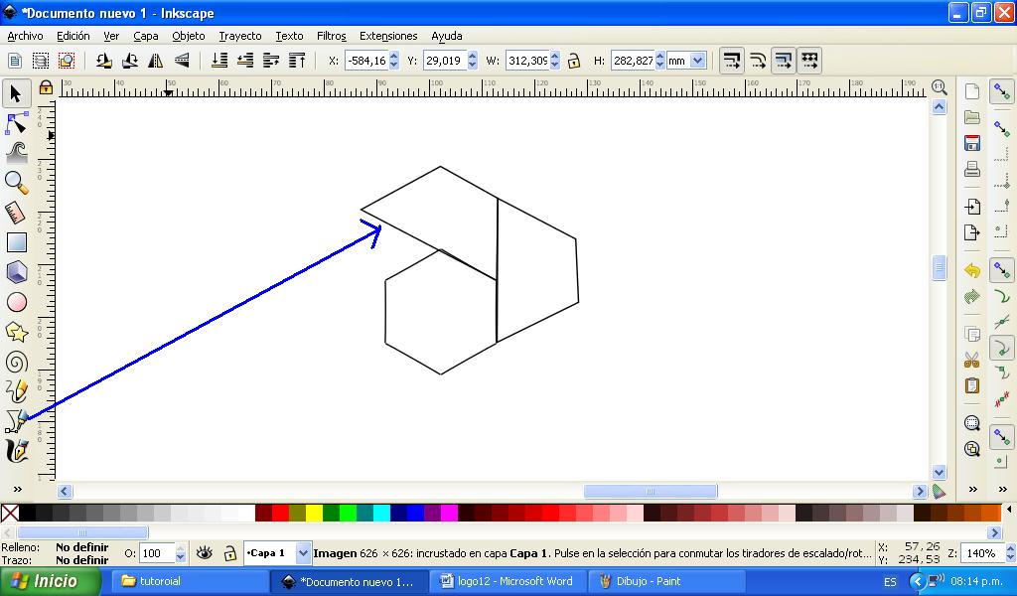Viewport: 1017px width, 596px height.
Task: Open the Capa 1 layer dropdown
Action: pyautogui.click(x=303, y=553)
